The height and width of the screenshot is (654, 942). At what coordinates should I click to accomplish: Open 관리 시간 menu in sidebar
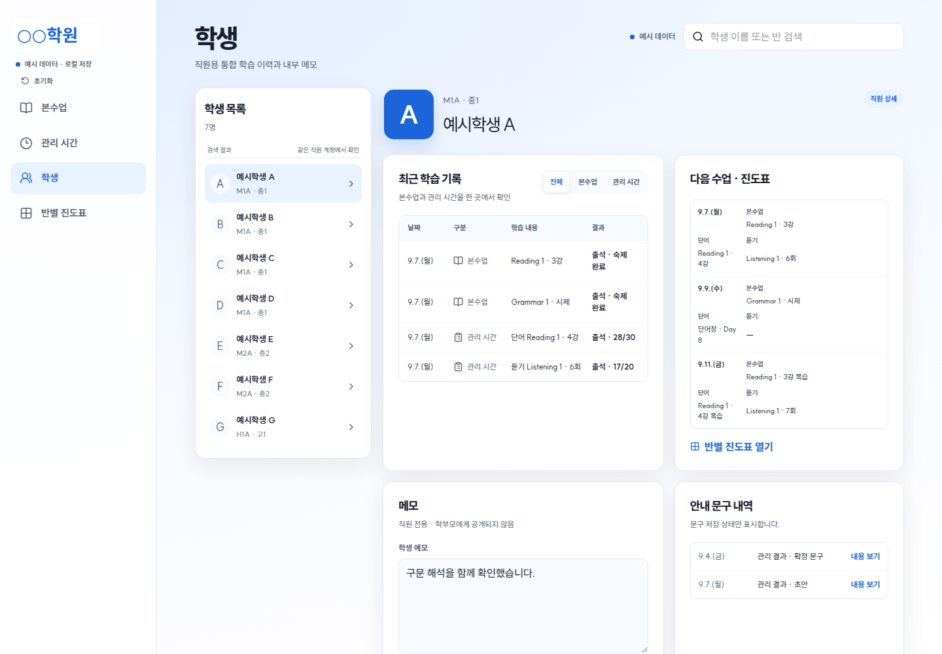pyautogui.click(x=78, y=143)
